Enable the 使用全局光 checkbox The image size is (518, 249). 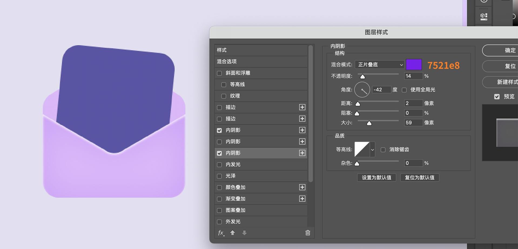pos(404,90)
